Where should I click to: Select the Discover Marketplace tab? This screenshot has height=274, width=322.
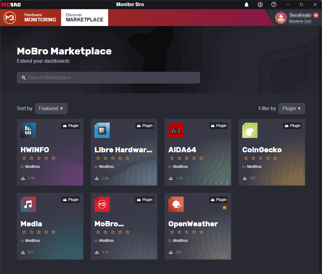[85, 17]
